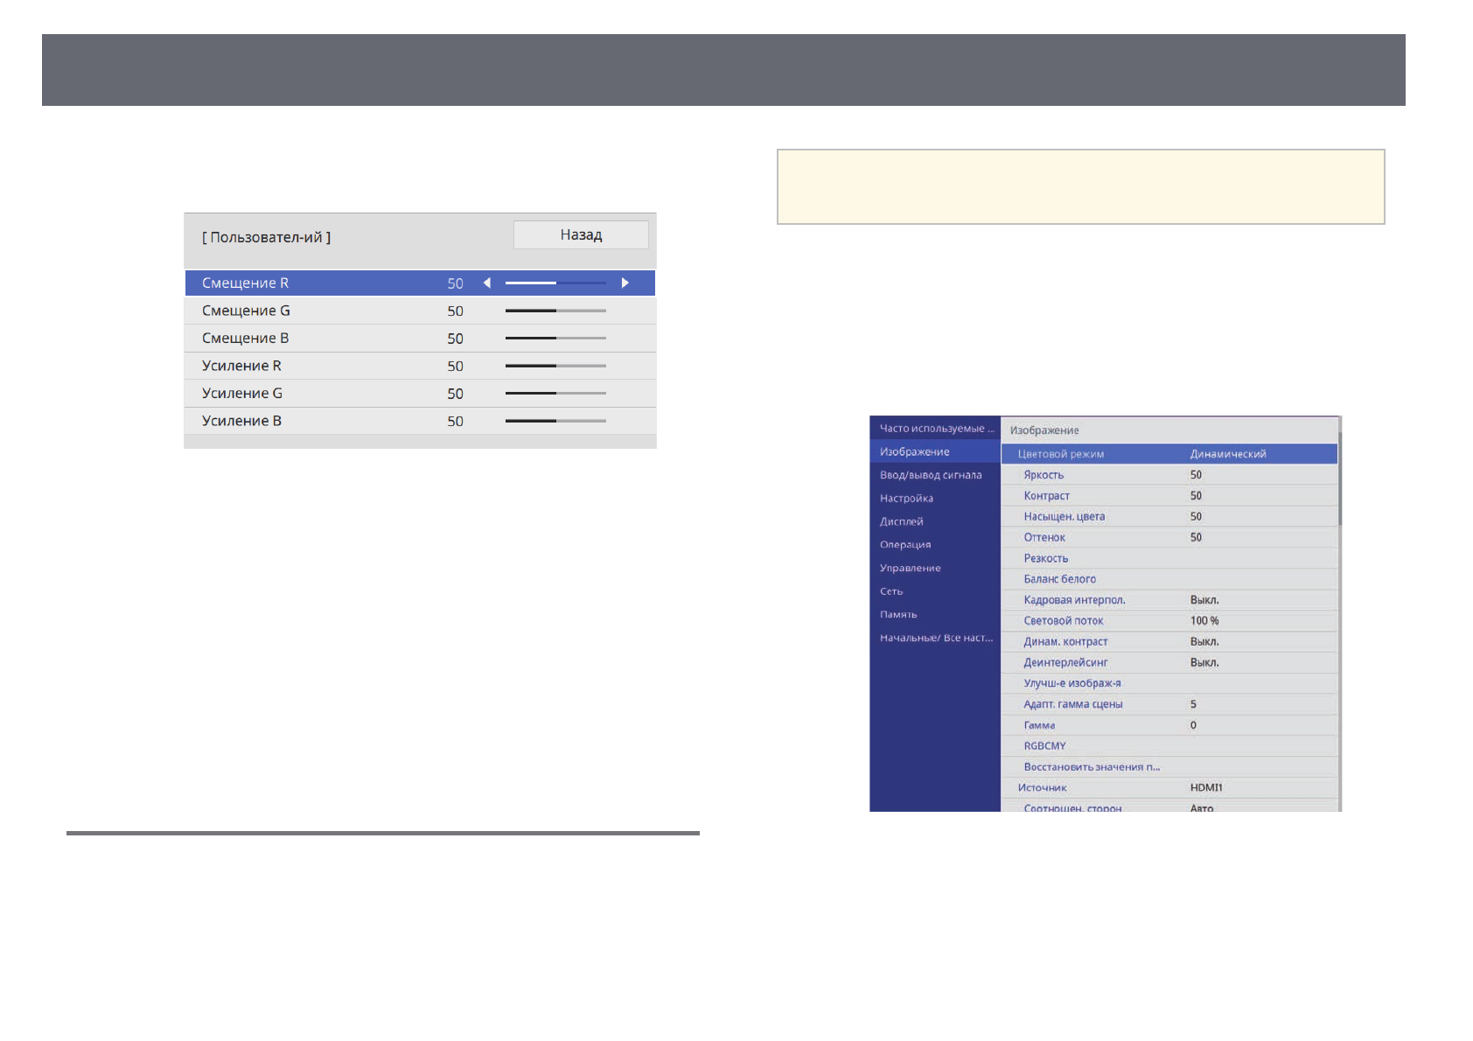
Task: Open Цветовой режим setting
Action: pos(1169,454)
